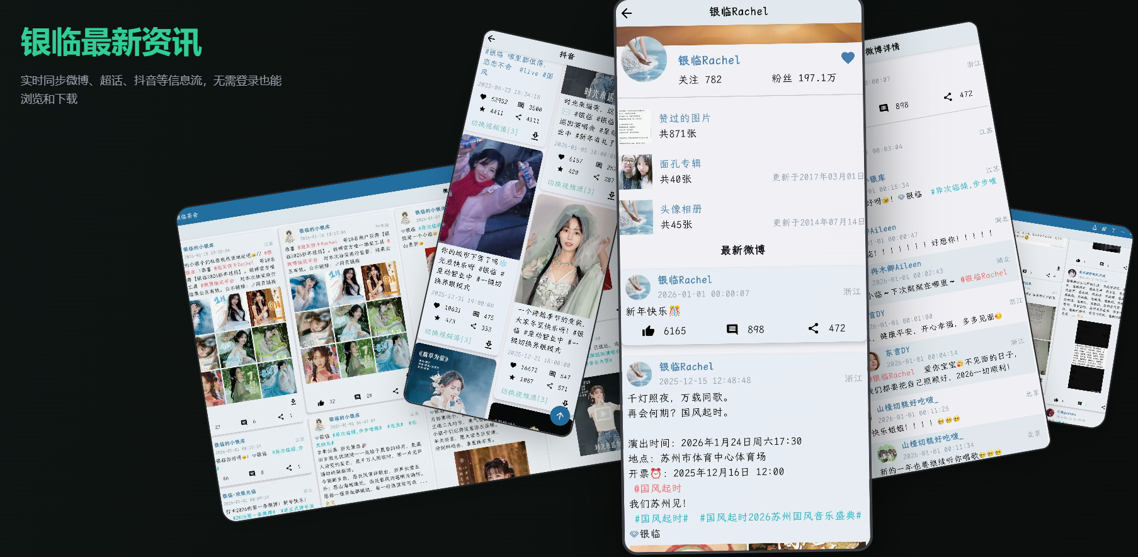
Task: Open the short #国风起时# hashtag
Action: pos(661,519)
